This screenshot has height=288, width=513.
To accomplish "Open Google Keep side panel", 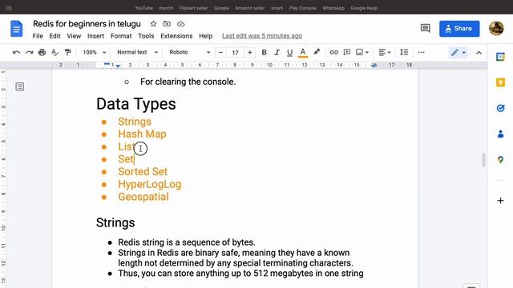I will (x=500, y=82).
